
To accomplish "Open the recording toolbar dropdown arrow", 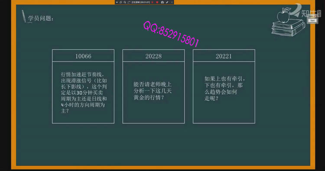I will [x=117, y=2].
